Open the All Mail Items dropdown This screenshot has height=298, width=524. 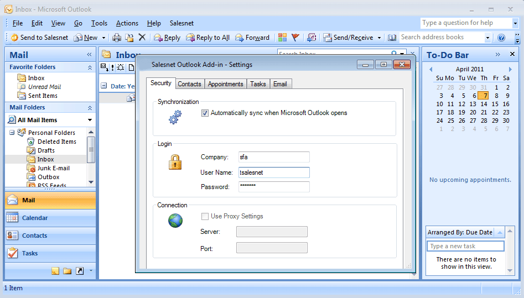coord(90,120)
